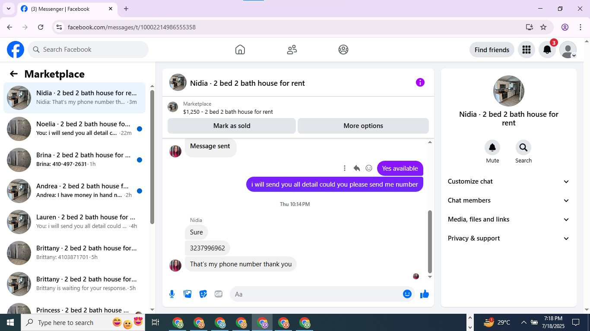Viewport: 590px width, 331px height.
Task: Open Lauren conversation
Action: pyautogui.click(x=74, y=222)
